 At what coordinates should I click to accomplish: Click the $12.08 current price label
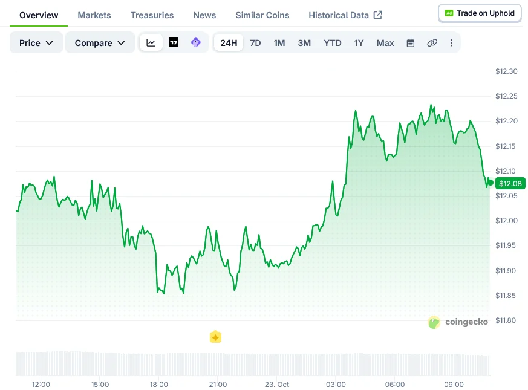coord(510,184)
